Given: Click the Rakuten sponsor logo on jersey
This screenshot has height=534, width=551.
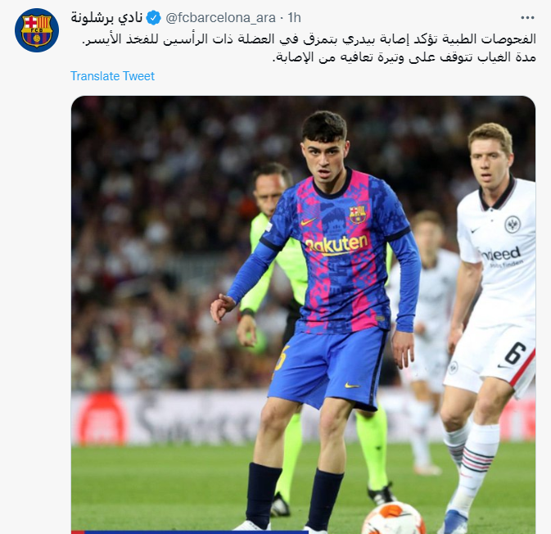Looking at the screenshot, I should point(336,245).
